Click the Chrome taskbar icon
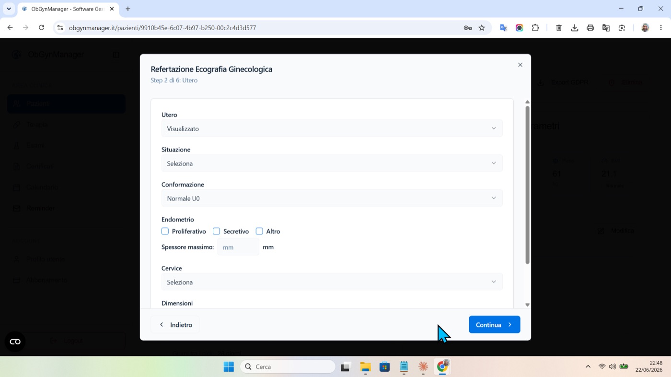Viewport: 671px width, 377px height. click(x=442, y=367)
